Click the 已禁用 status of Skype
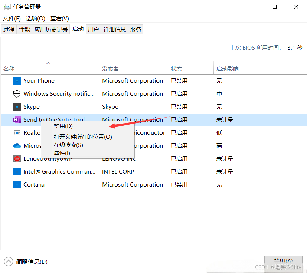Image resolution: width=307 pixels, height=273 pixels. [179, 107]
